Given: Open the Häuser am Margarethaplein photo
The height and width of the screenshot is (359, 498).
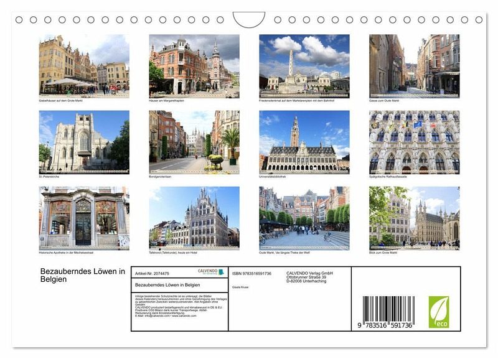Looking at the screenshot, I should tap(194, 64).
